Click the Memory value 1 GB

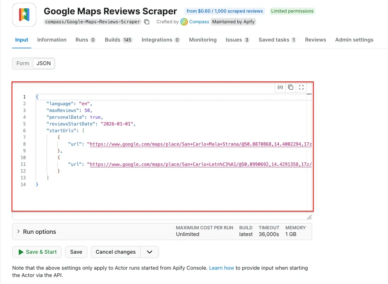[291, 234]
